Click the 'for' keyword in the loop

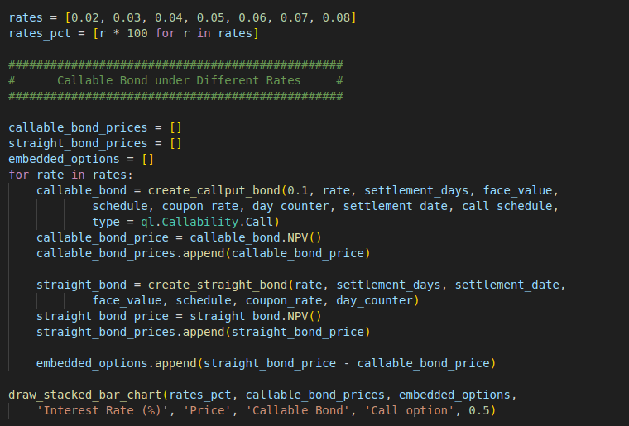coord(19,175)
